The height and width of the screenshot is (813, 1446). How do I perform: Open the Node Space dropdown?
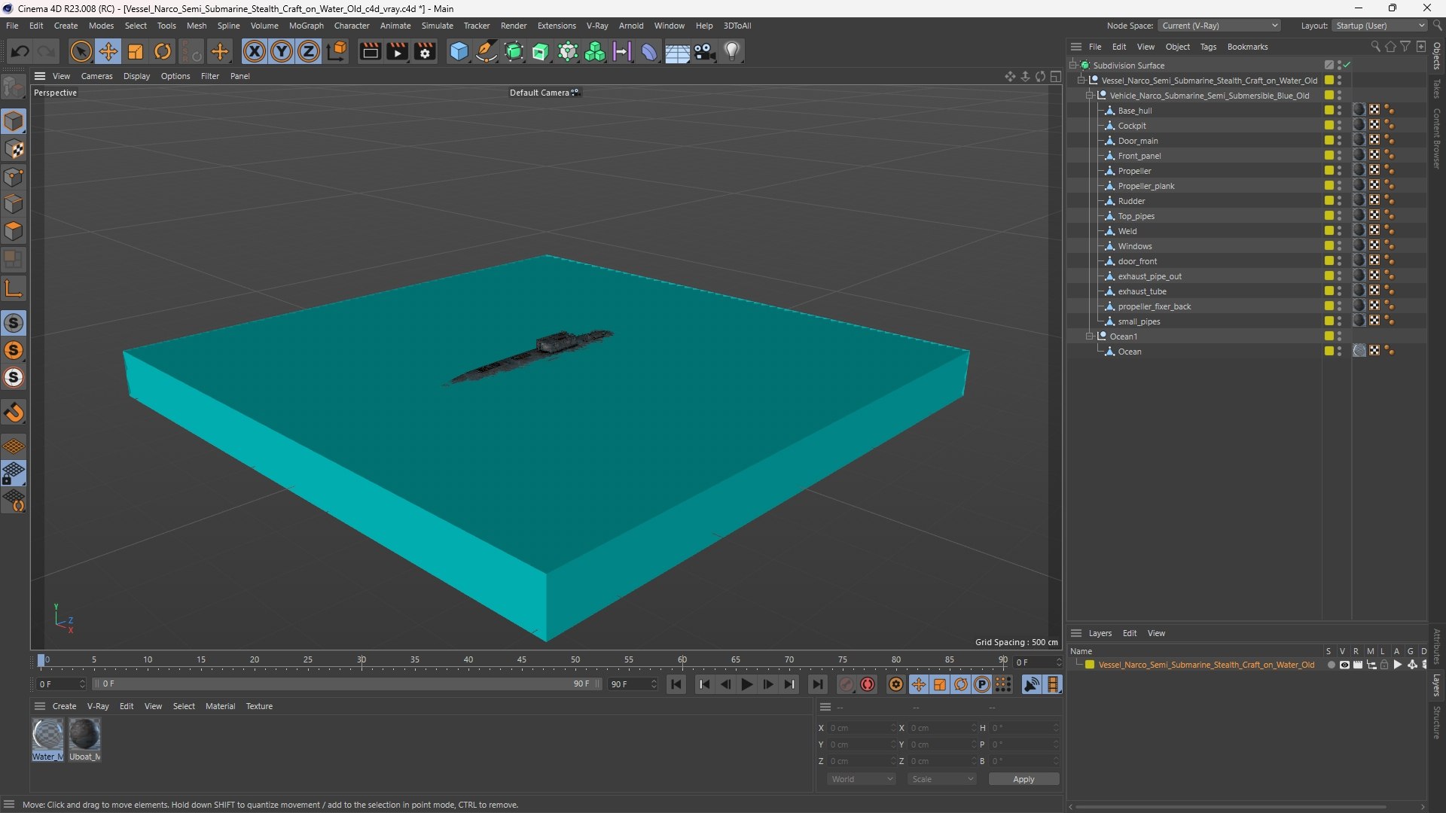click(x=1219, y=26)
